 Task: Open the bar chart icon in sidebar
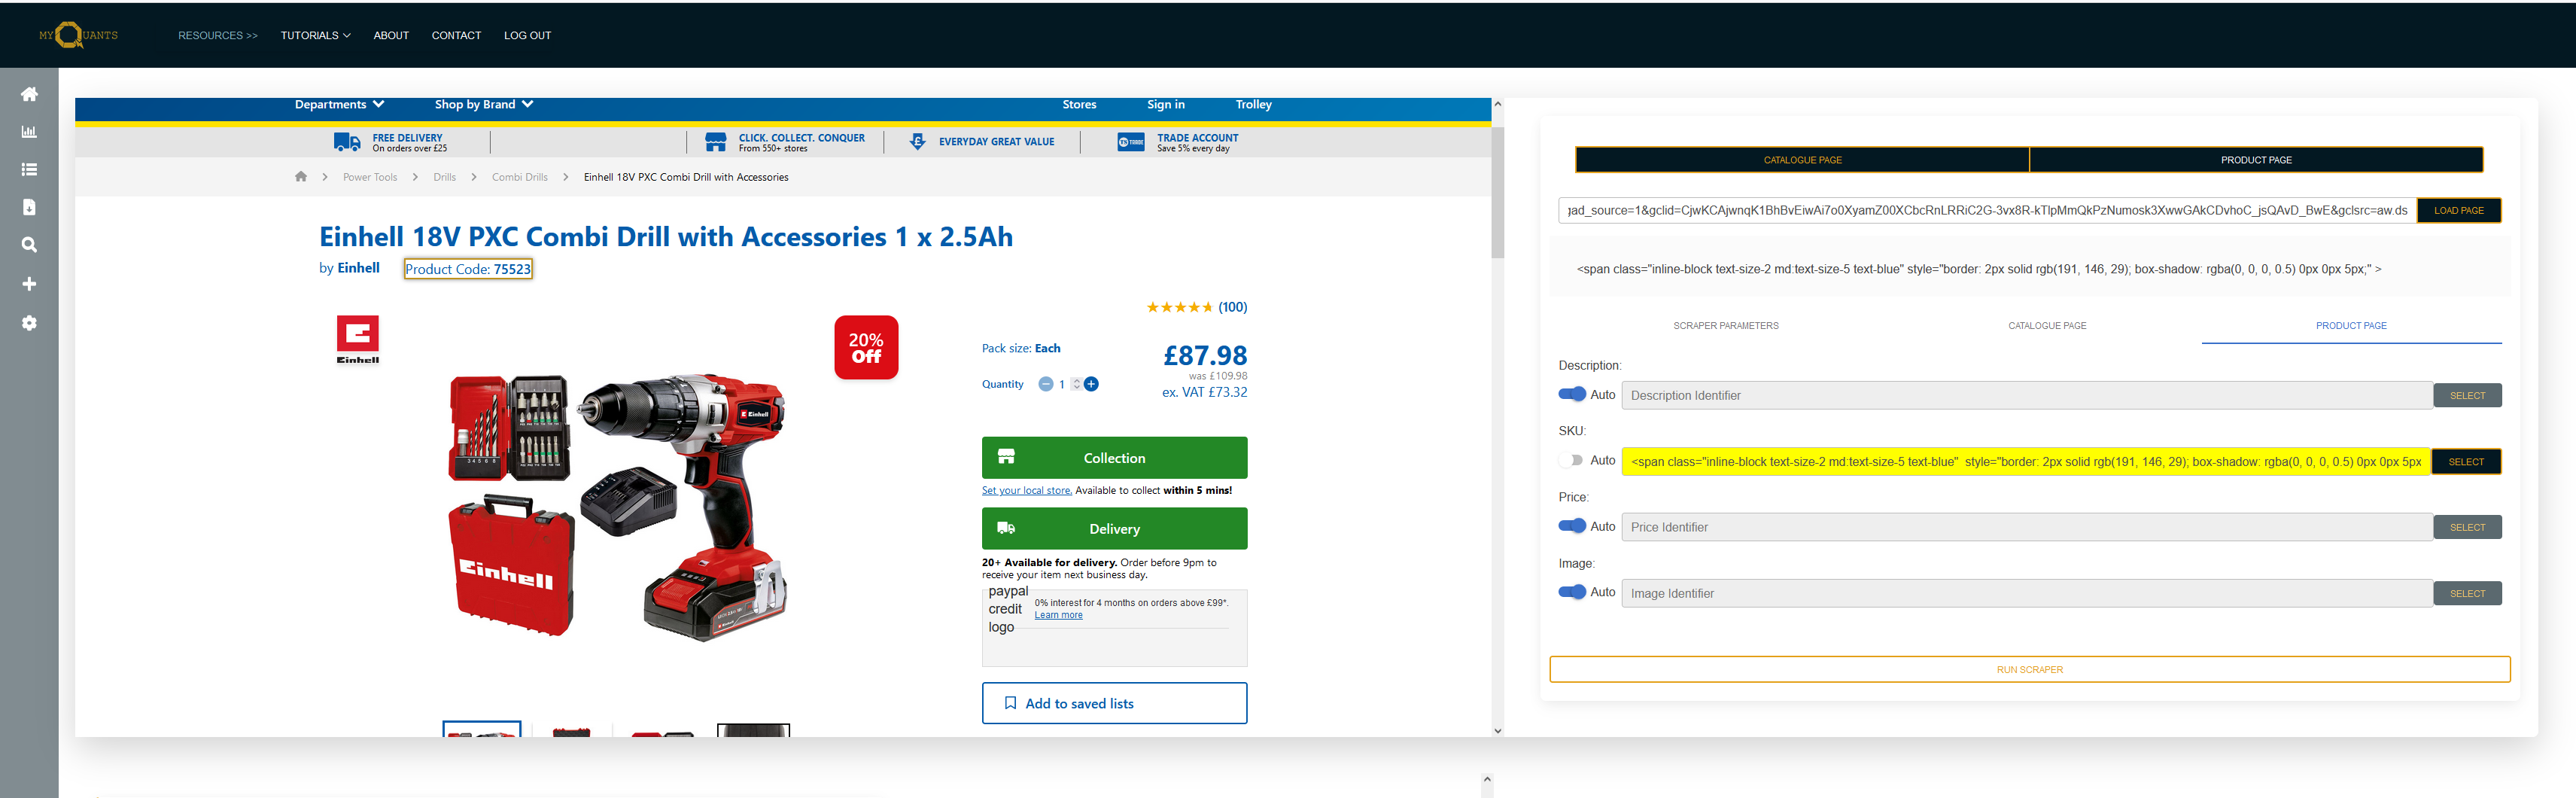(x=29, y=132)
